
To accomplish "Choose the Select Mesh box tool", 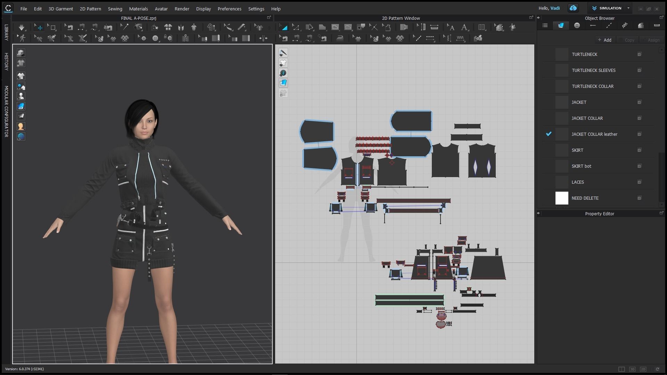I will pyautogui.click(x=52, y=27).
